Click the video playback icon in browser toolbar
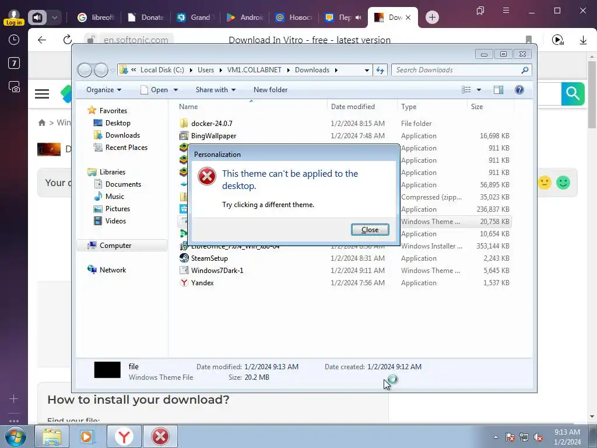 point(558,40)
